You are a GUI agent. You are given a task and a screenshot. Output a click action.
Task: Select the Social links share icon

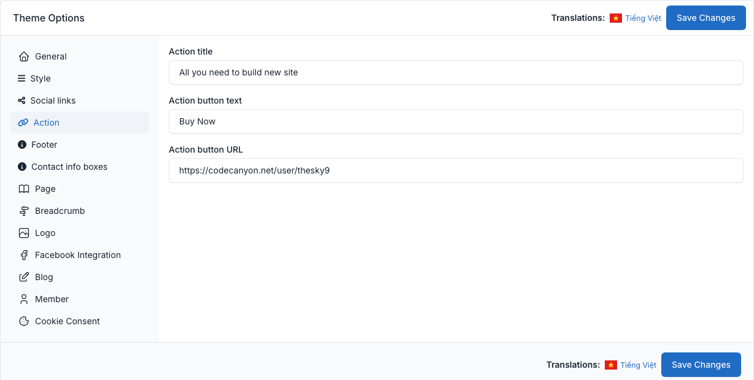click(x=21, y=101)
